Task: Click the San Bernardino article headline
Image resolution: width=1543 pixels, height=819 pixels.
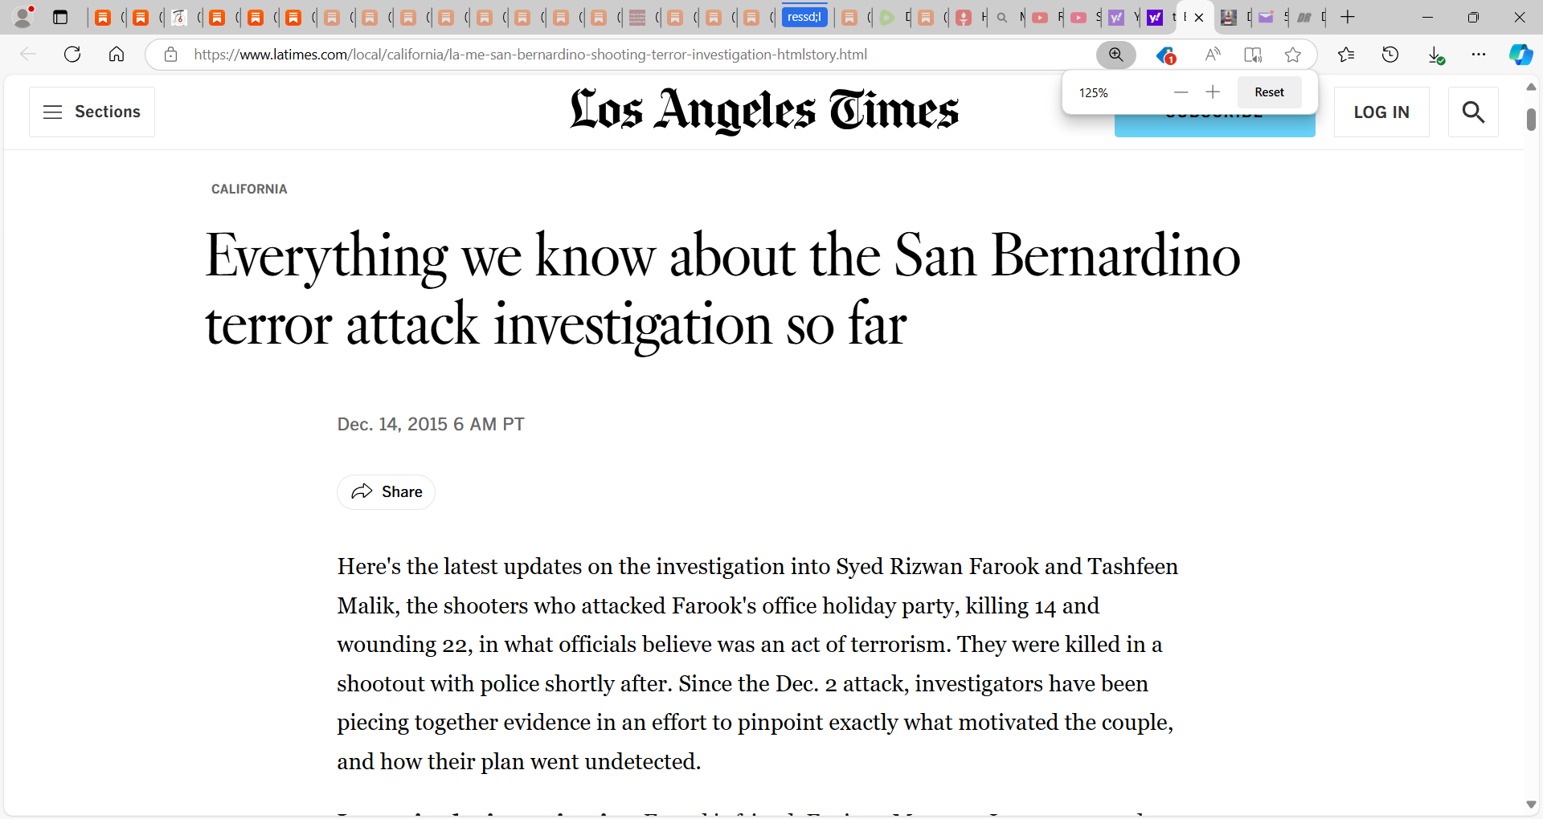Action: (x=722, y=290)
